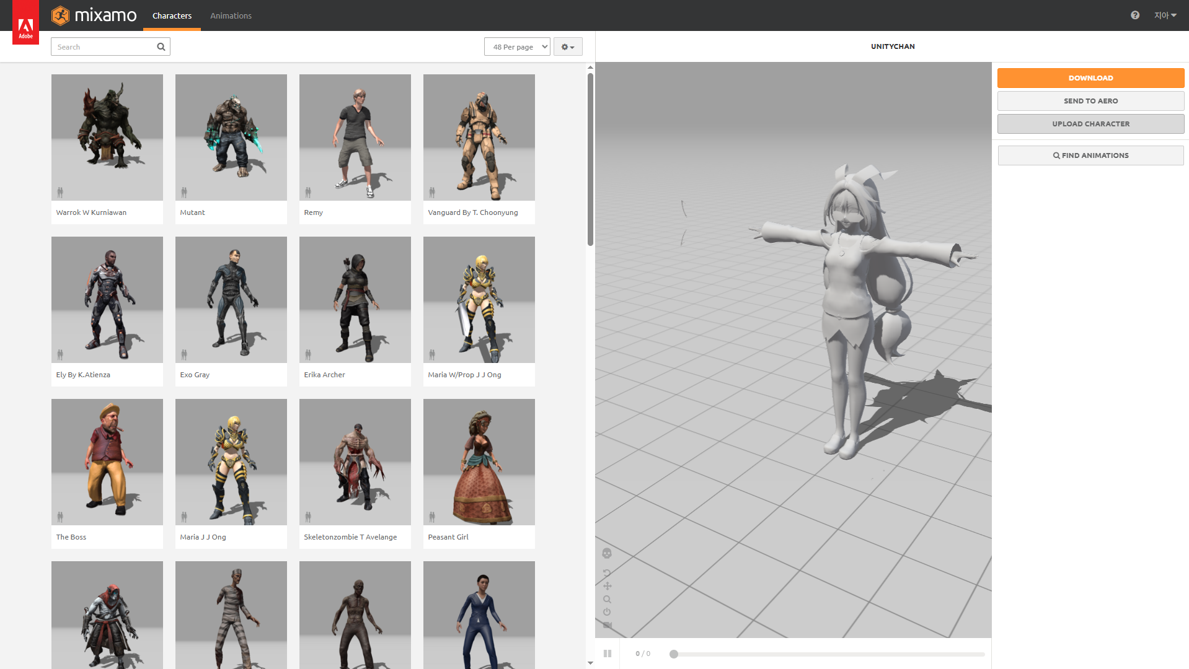Click the 0 / 0 frame counter

[x=643, y=654]
